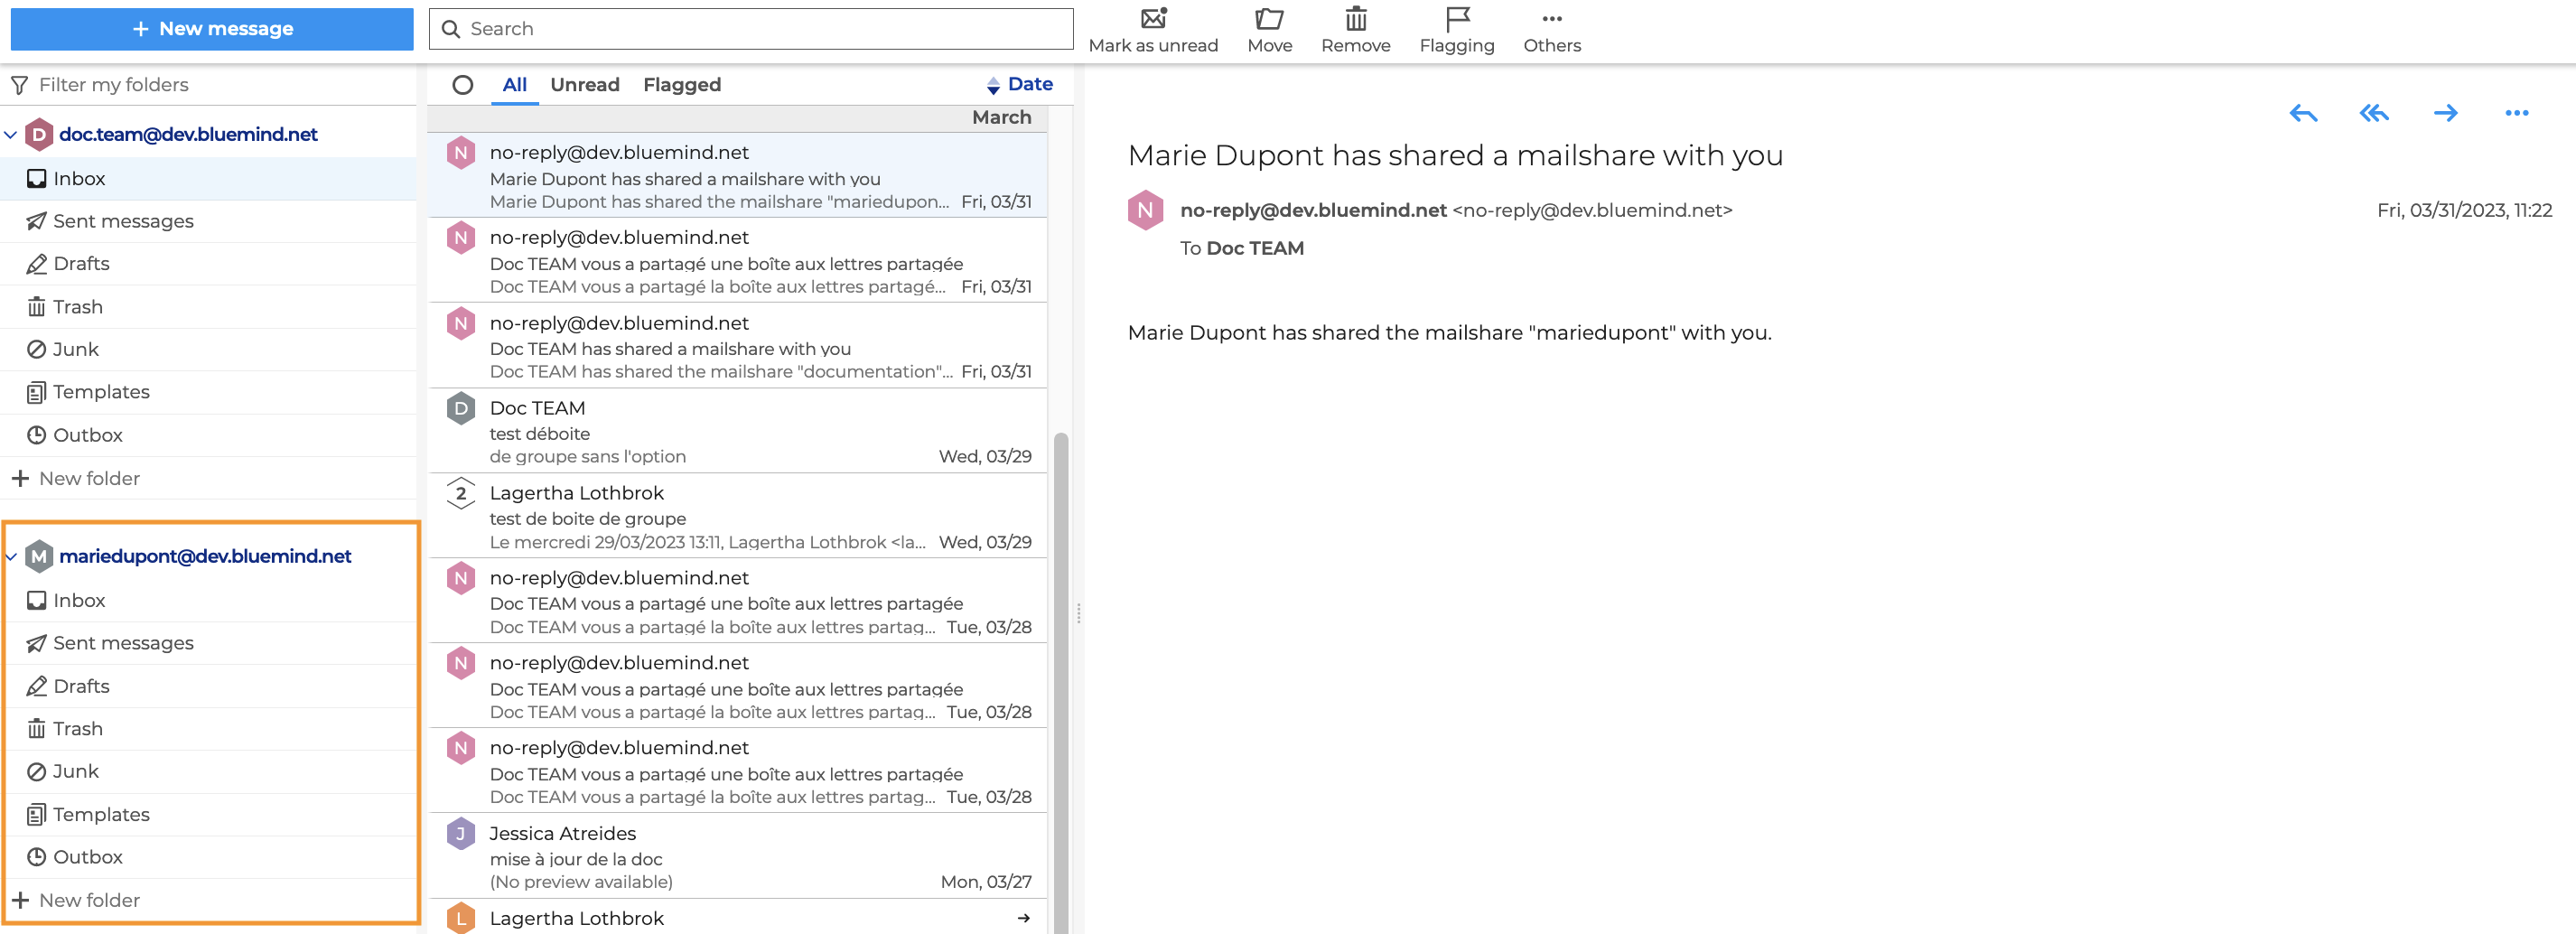Screen dimensions: 2576x934
Task: Create New folder under mariedupont mailbox
Action: [x=89, y=900]
